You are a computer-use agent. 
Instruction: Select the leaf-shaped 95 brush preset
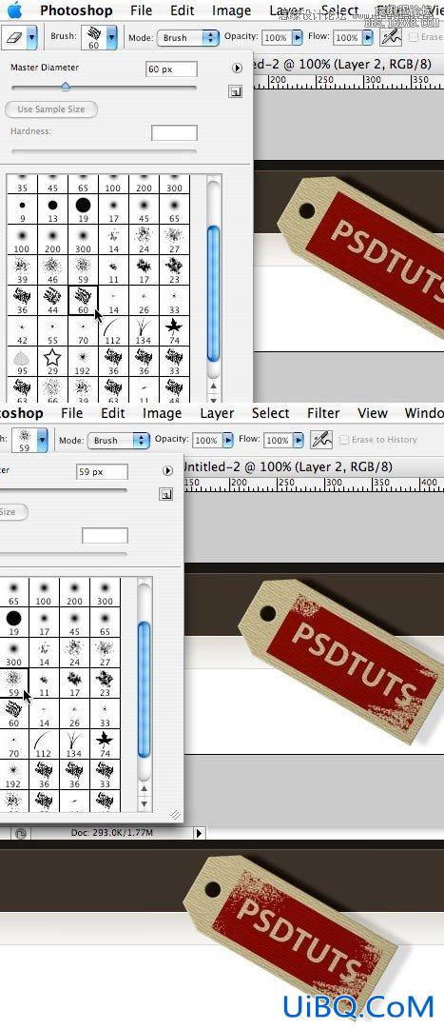[x=23, y=361]
